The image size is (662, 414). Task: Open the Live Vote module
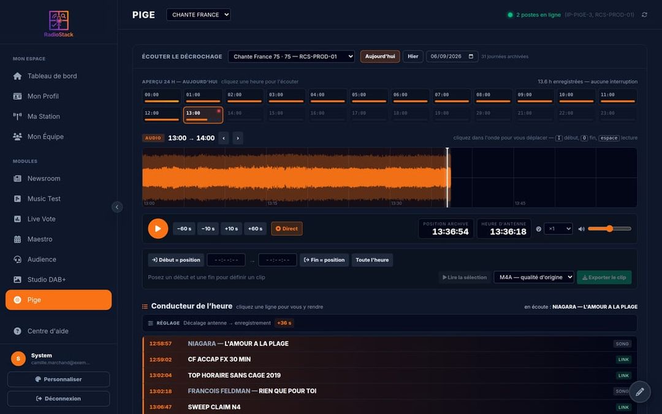point(59,219)
